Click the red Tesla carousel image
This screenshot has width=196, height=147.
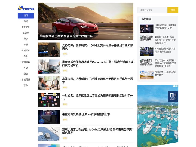(86, 21)
